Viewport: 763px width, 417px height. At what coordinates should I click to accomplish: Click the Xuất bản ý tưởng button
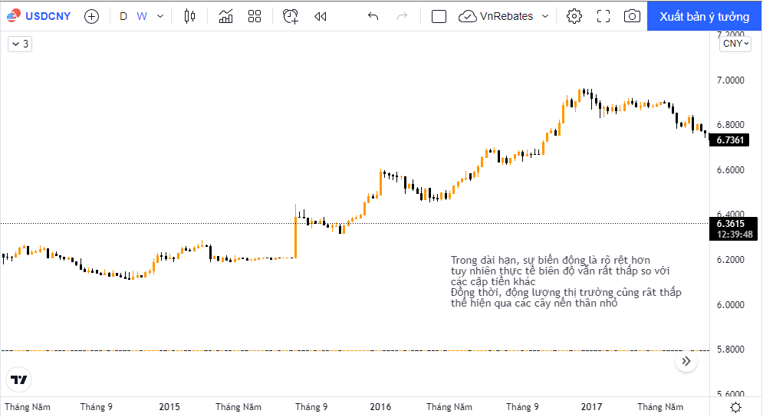[704, 16]
